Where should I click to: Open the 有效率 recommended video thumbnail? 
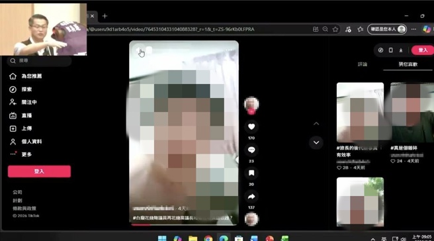(360, 113)
